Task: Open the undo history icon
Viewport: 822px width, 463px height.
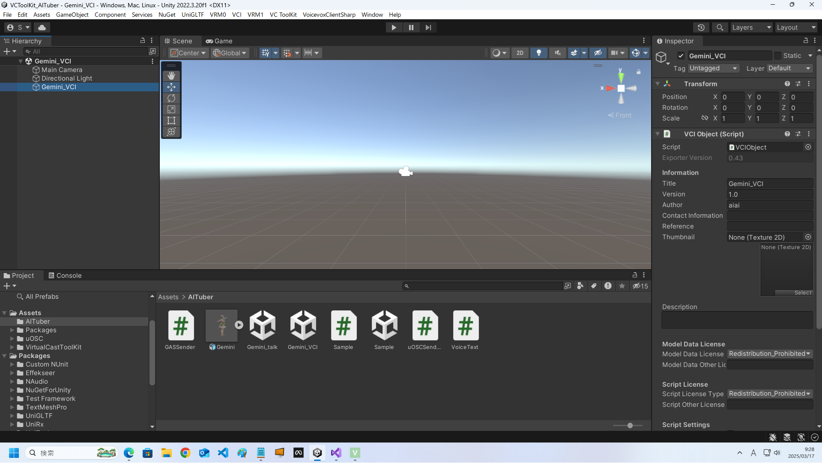Action: click(701, 27)
